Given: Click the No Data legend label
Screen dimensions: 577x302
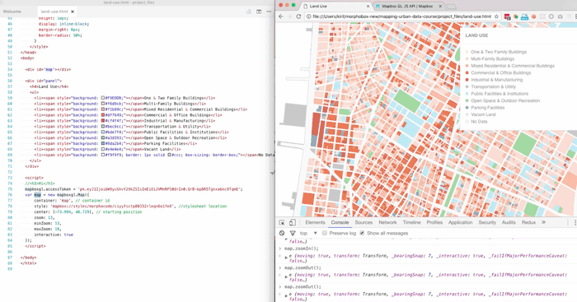Looking at the screenshot, I should [479, 122].
